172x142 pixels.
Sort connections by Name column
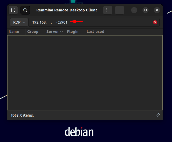pyautogui.click(x=16, y=32)
